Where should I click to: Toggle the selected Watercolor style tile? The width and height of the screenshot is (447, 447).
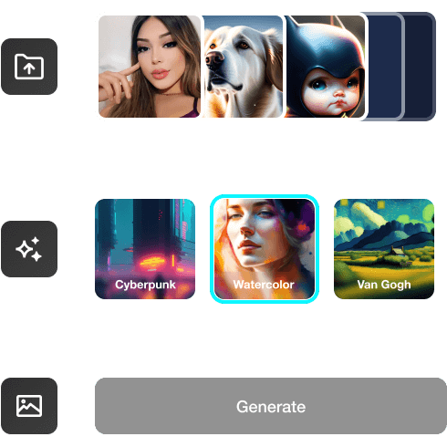265,249
